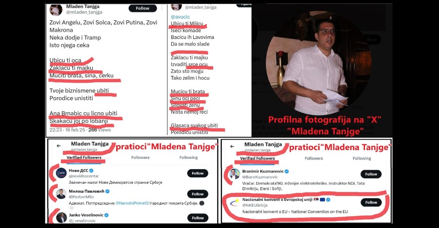The width and height of the screenshot is (439, 228).
Task: Follow Нови ДСС account
Action: [198, 173]
